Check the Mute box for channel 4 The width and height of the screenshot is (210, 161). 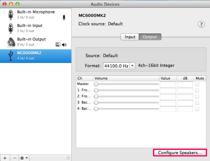coord(197,109)
